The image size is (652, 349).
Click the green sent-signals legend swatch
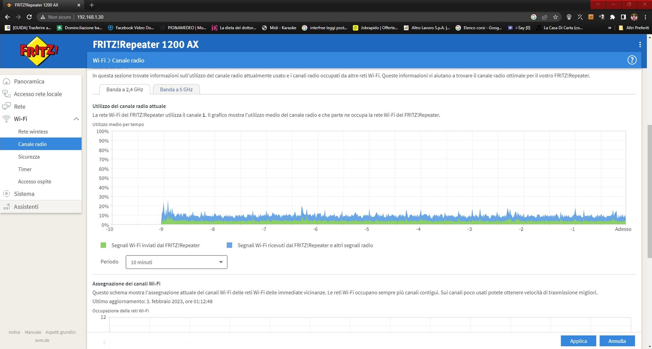[103, 245]
